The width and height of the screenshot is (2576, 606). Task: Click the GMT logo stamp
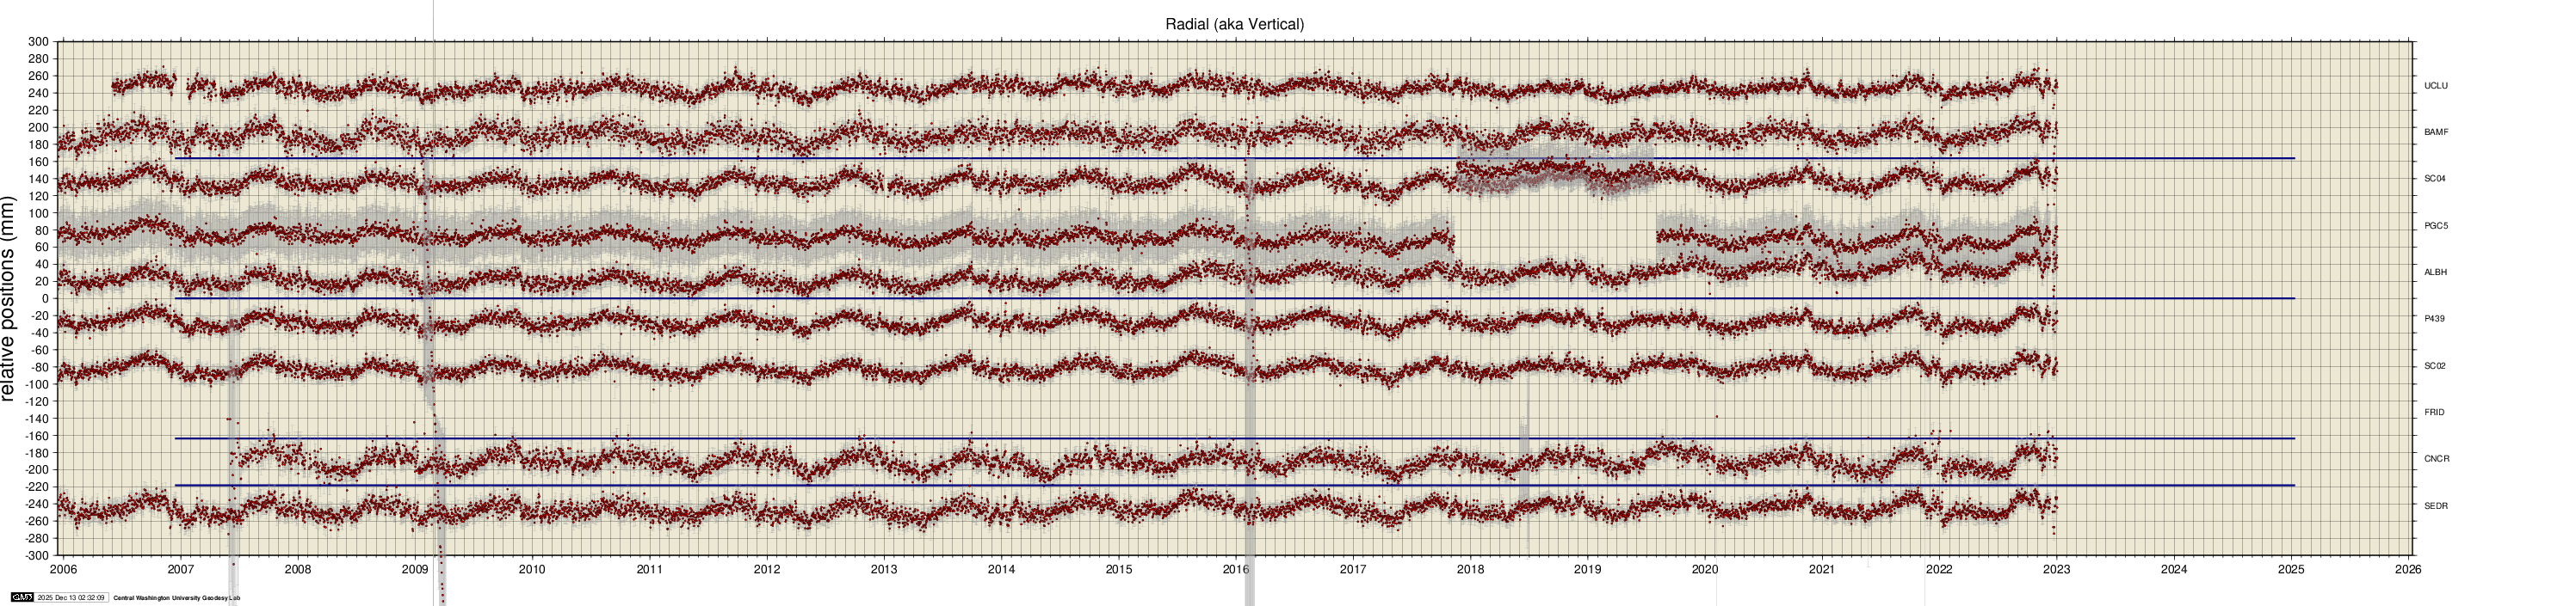(22, 598)
